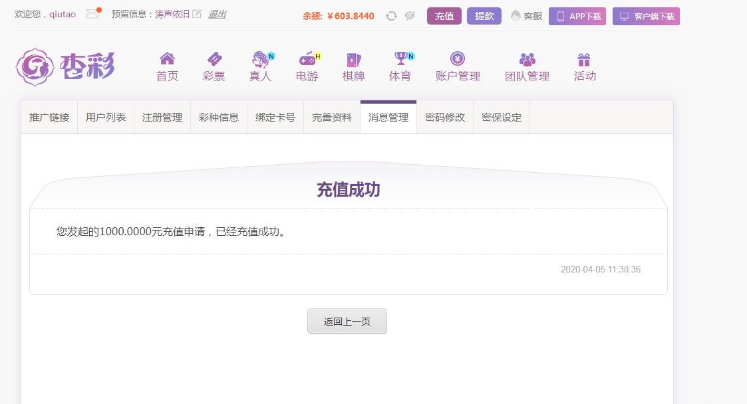This screenshot has height=404, width=747.
Task: Click the 退出 logout link
Action: click(217, 14)
